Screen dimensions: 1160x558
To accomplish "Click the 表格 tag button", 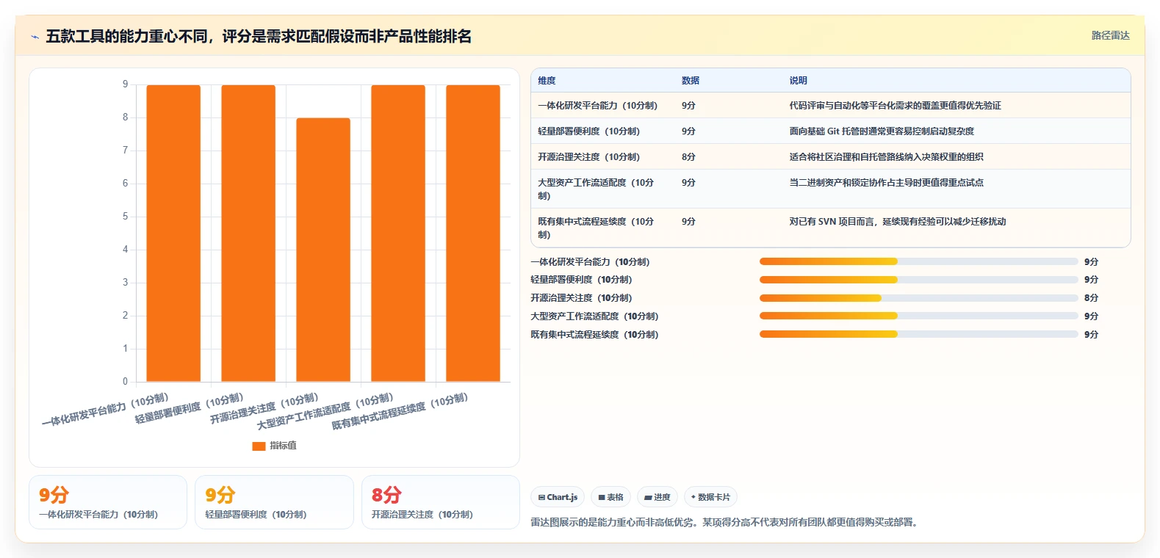I will (610, 497).
